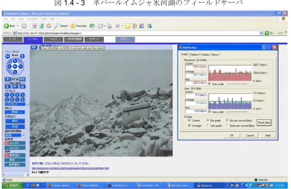Image resolution: width=291 pixels, height=189 pixels.
Task: Follow the panasonic.biz support hyperlink
Action: [x=70, y=168]
